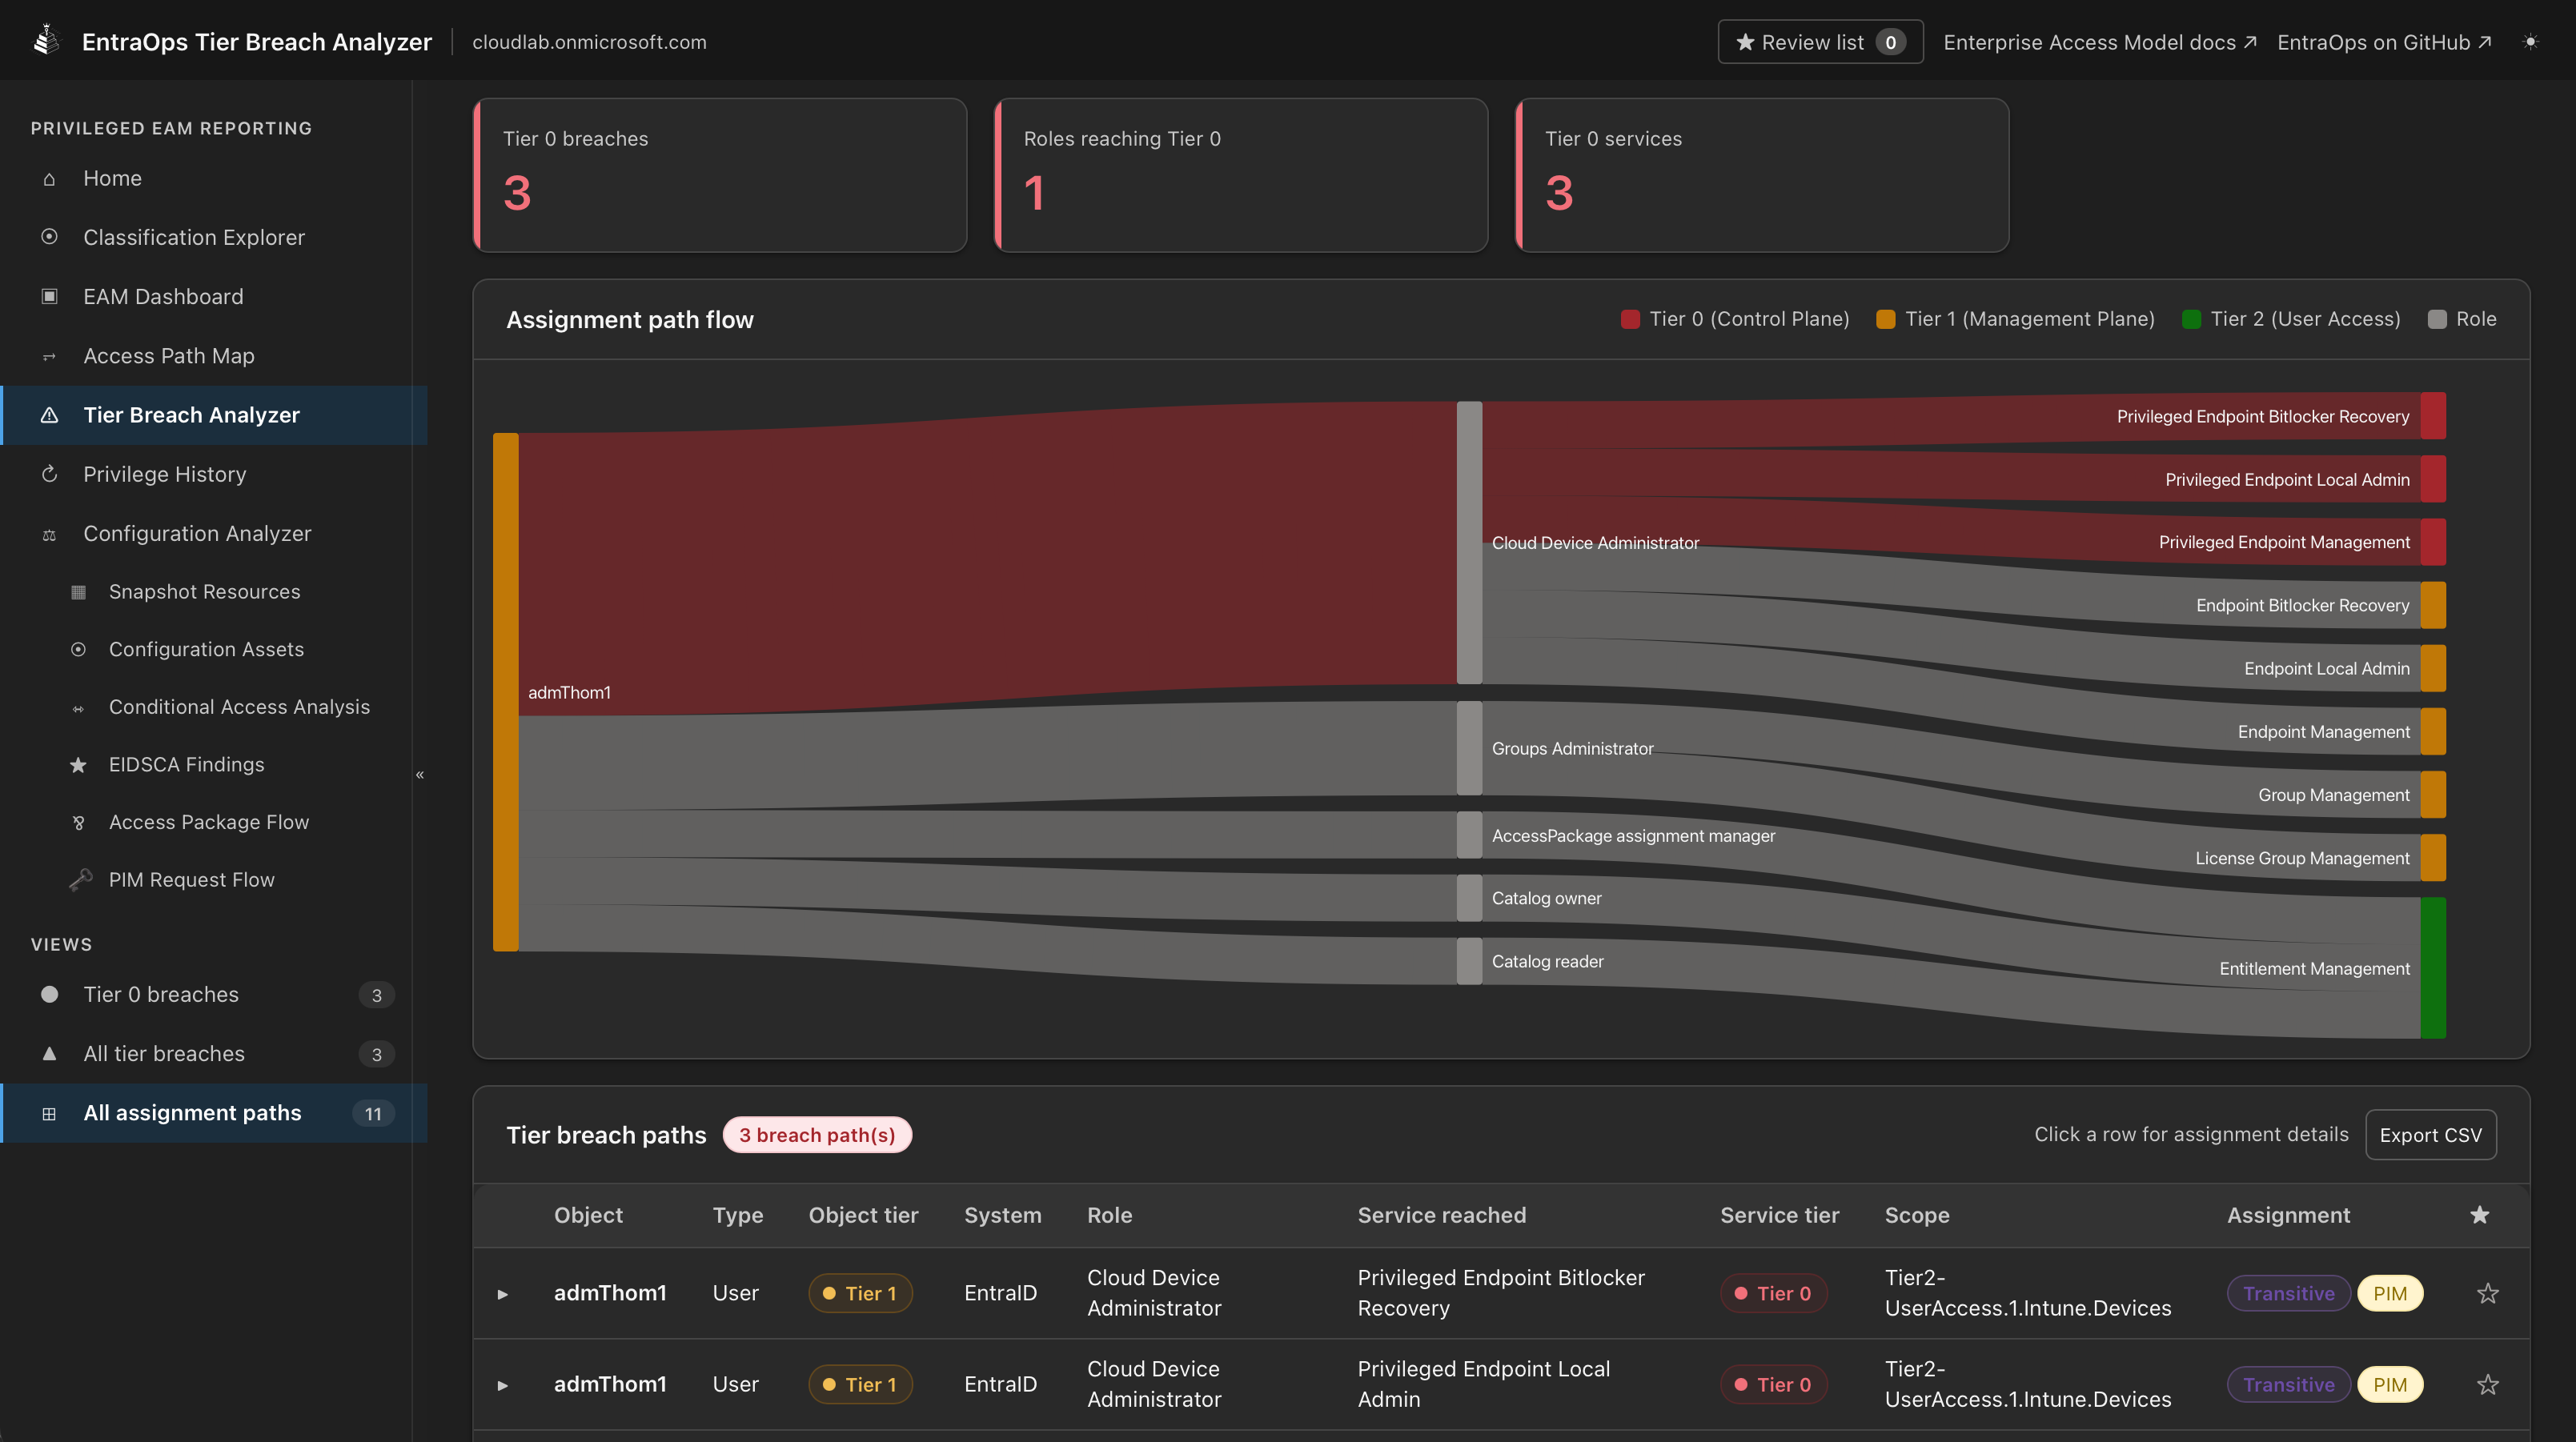Open Configuration Analyzer
Image resolution: width=2576 pixels, height=1442 pixels.
213,534
